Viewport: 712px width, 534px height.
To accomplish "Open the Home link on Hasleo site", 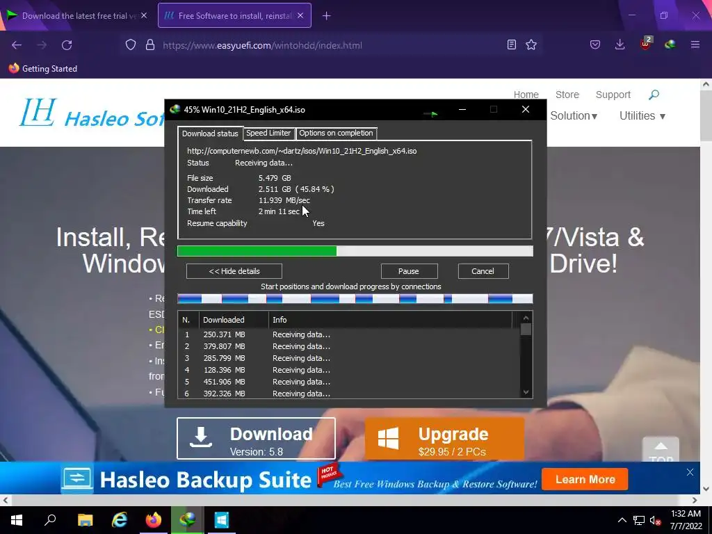I will point(526,95).
